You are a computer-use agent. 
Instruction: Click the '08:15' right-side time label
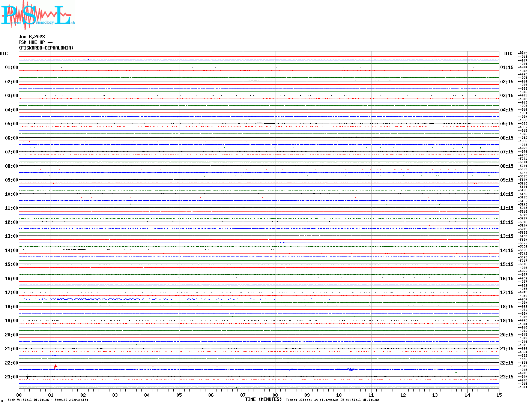tap(507, 166)
